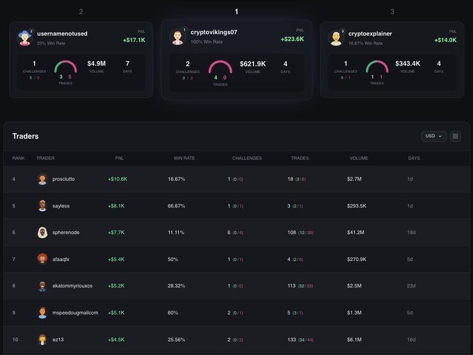Click cryptovikings07 avatar in first place card

point(177,37)
